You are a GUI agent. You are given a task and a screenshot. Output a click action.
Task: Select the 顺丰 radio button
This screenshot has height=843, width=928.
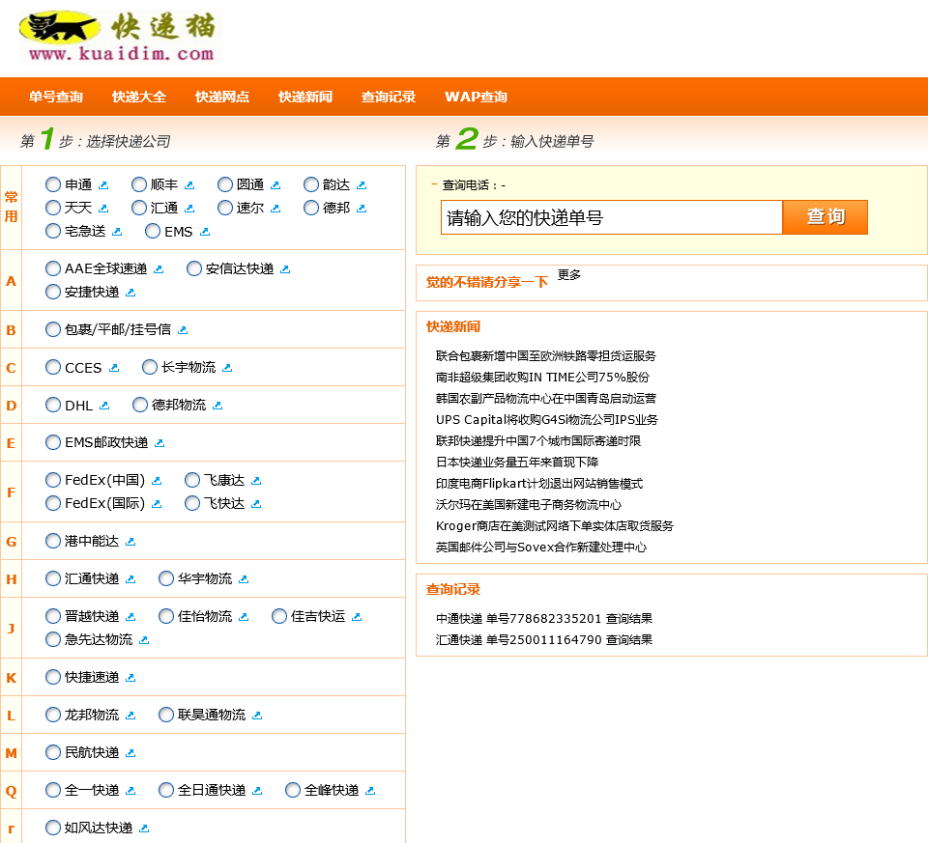click(x=139, y=184)
